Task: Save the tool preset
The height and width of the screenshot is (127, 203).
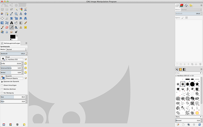Action: 4,124
